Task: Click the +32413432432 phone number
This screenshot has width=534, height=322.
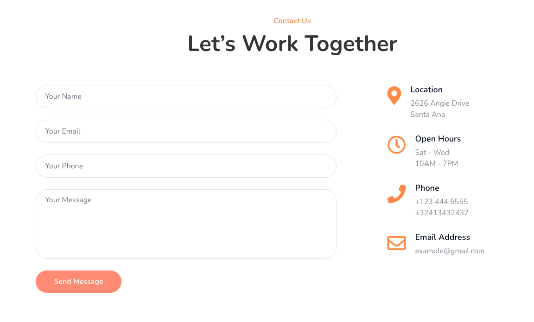Action: pyautogui.click(x=442, y=213)
